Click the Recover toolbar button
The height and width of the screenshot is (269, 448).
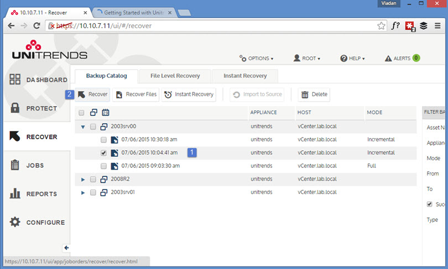pos(92,94)
